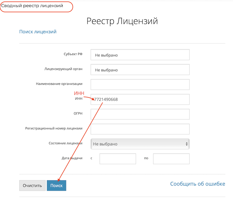Open the Состояние лицензии selector
This screenshot has height=199, width=233.
140,144
